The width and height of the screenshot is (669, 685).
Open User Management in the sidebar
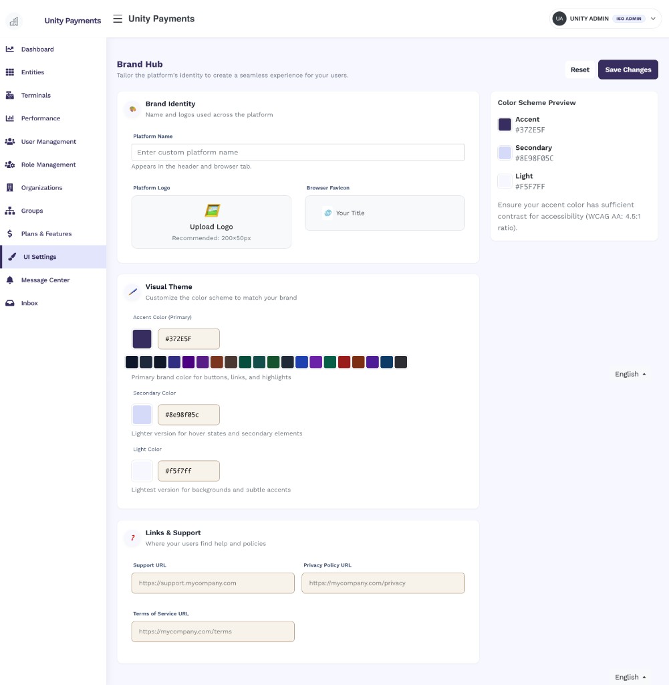(x=53, y=142)
